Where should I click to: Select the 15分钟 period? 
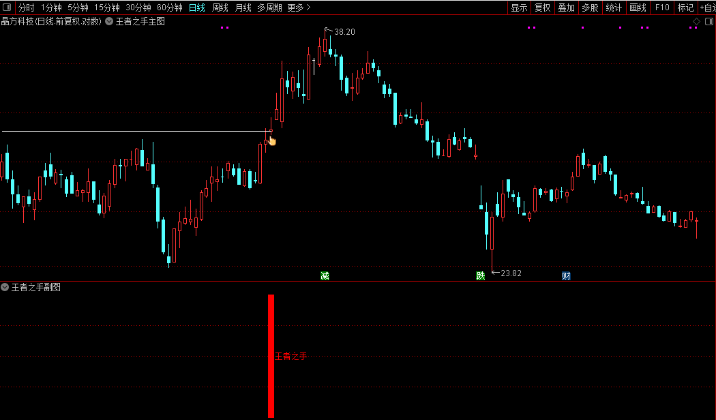107,7
